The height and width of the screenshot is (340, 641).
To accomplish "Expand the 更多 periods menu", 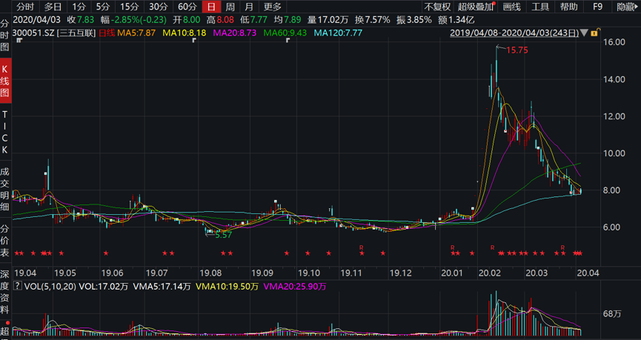I will click(x=273, y=7).
